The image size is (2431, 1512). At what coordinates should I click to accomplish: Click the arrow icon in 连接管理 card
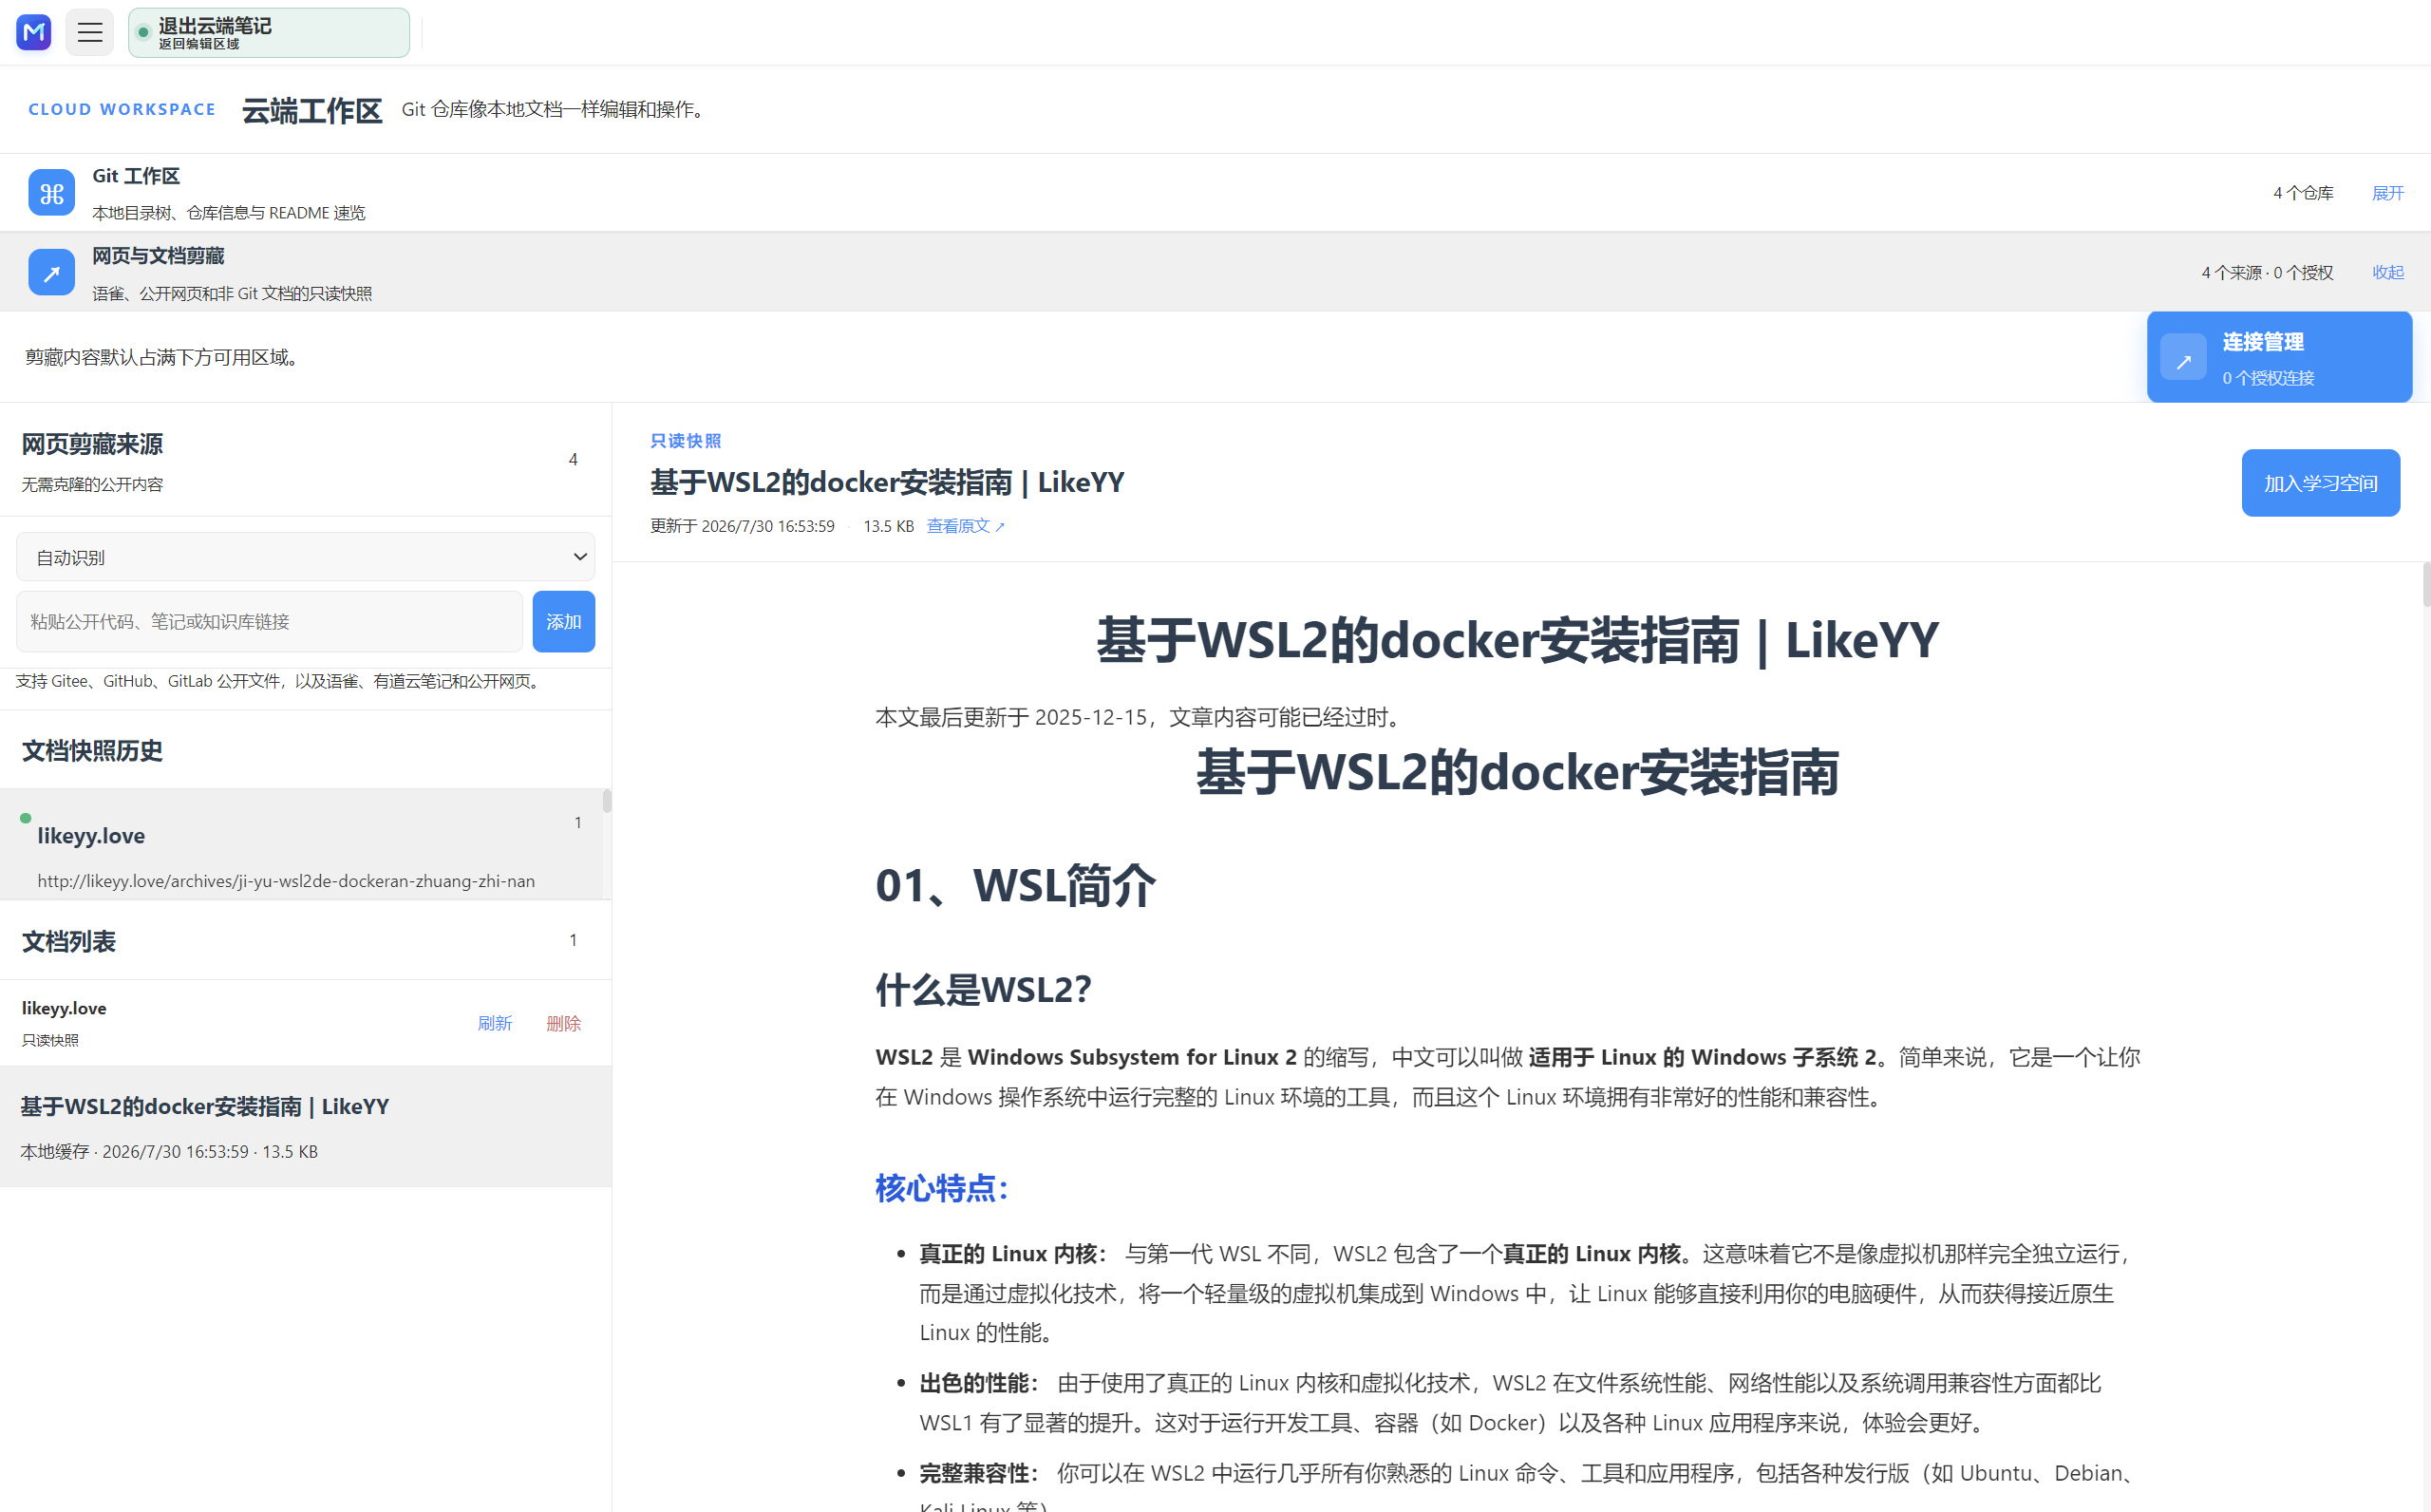[x=2183, y=358]
